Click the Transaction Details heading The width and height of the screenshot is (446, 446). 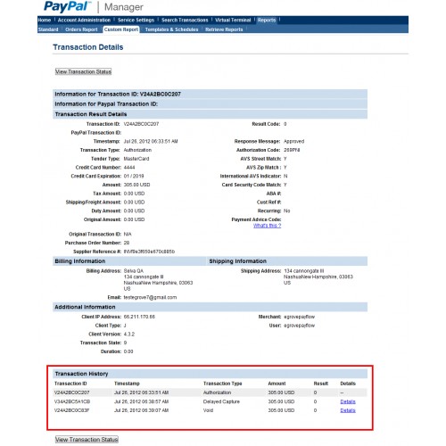88,47
